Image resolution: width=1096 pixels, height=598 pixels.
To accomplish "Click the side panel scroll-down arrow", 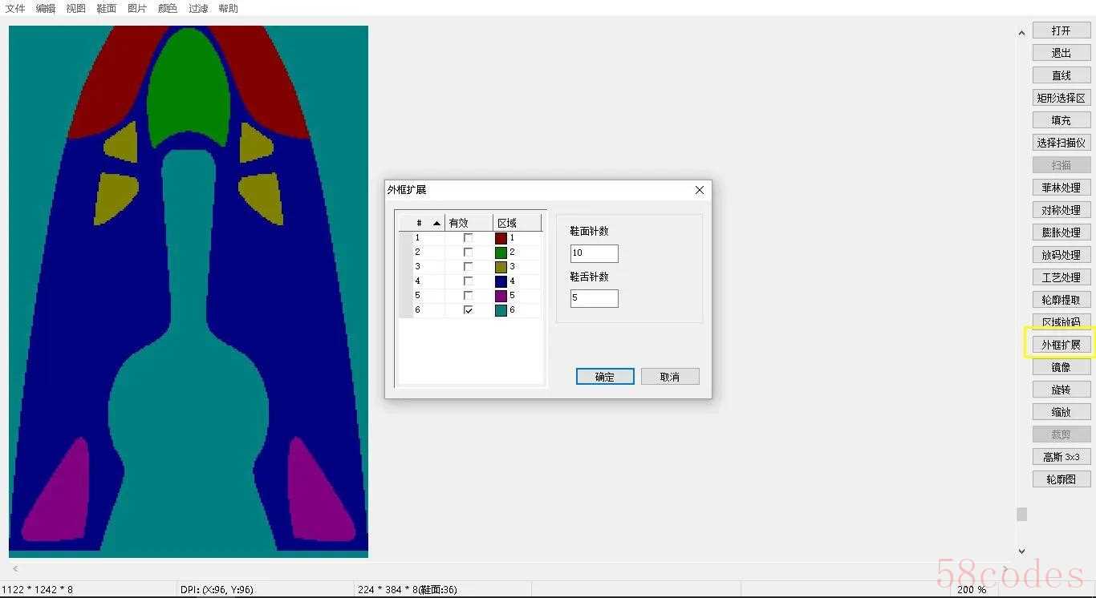I will coord(1021,552).
